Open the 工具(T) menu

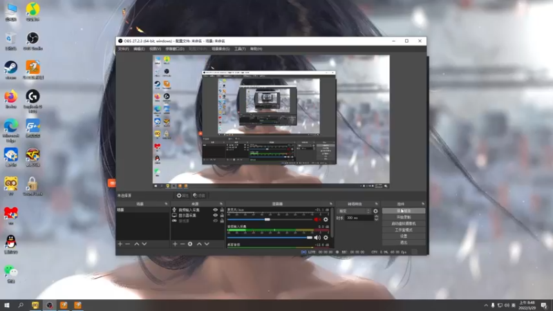(x=240, y=49)
